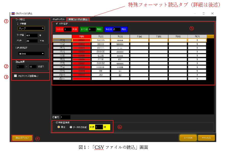Click the 読込範囲 start row field
This screenshot has width=225, height=154.
pyautogui.click(x=20, y=67)
